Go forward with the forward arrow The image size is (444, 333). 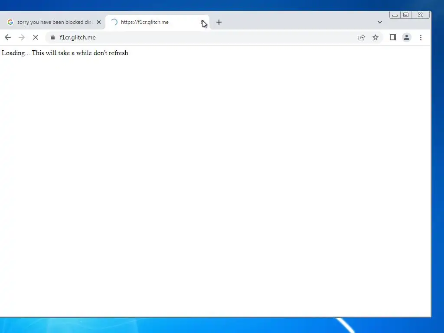[x=22, y=37]
